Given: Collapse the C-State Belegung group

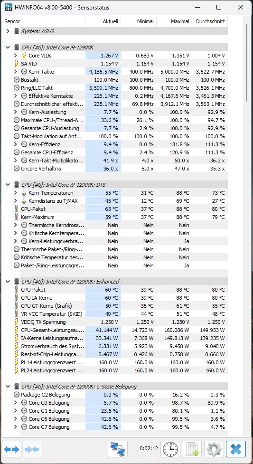Looking at the screenshot, I should pos(8,387).
